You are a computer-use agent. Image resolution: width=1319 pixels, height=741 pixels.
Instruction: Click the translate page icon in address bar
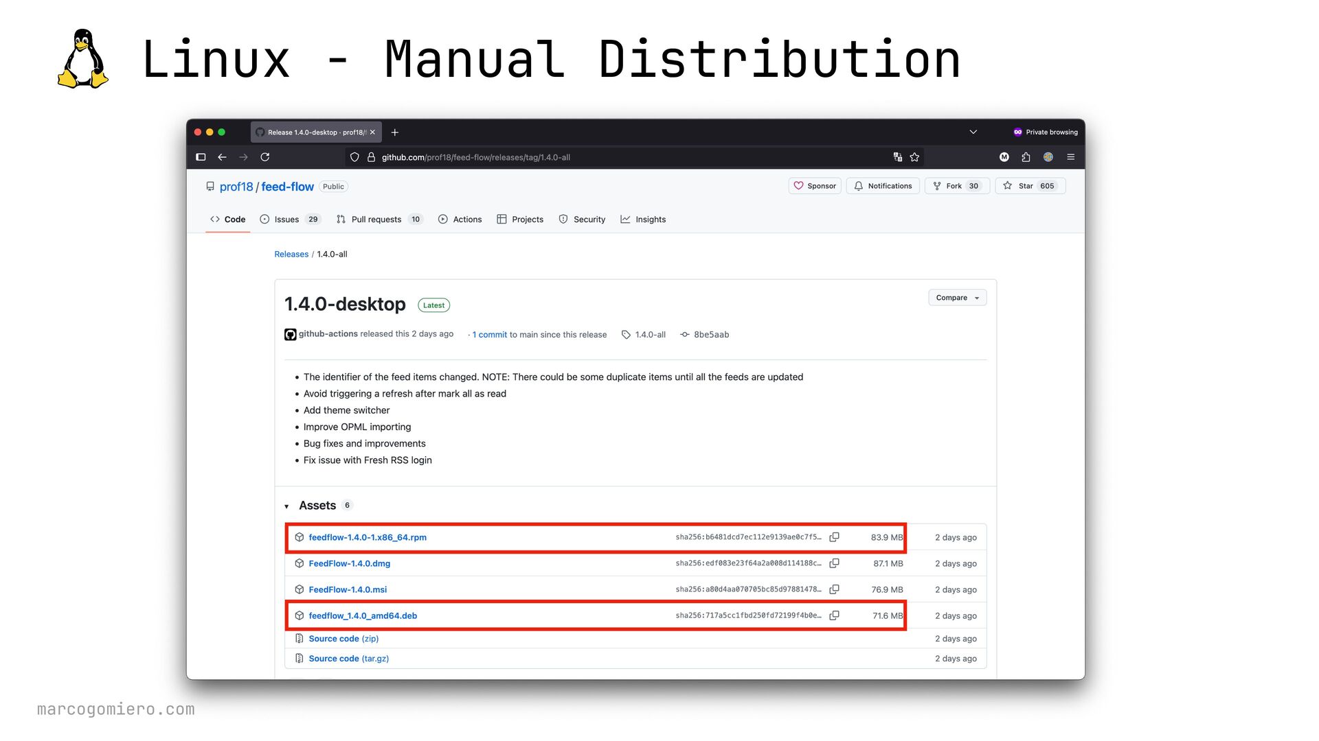(x=897, y=157)
